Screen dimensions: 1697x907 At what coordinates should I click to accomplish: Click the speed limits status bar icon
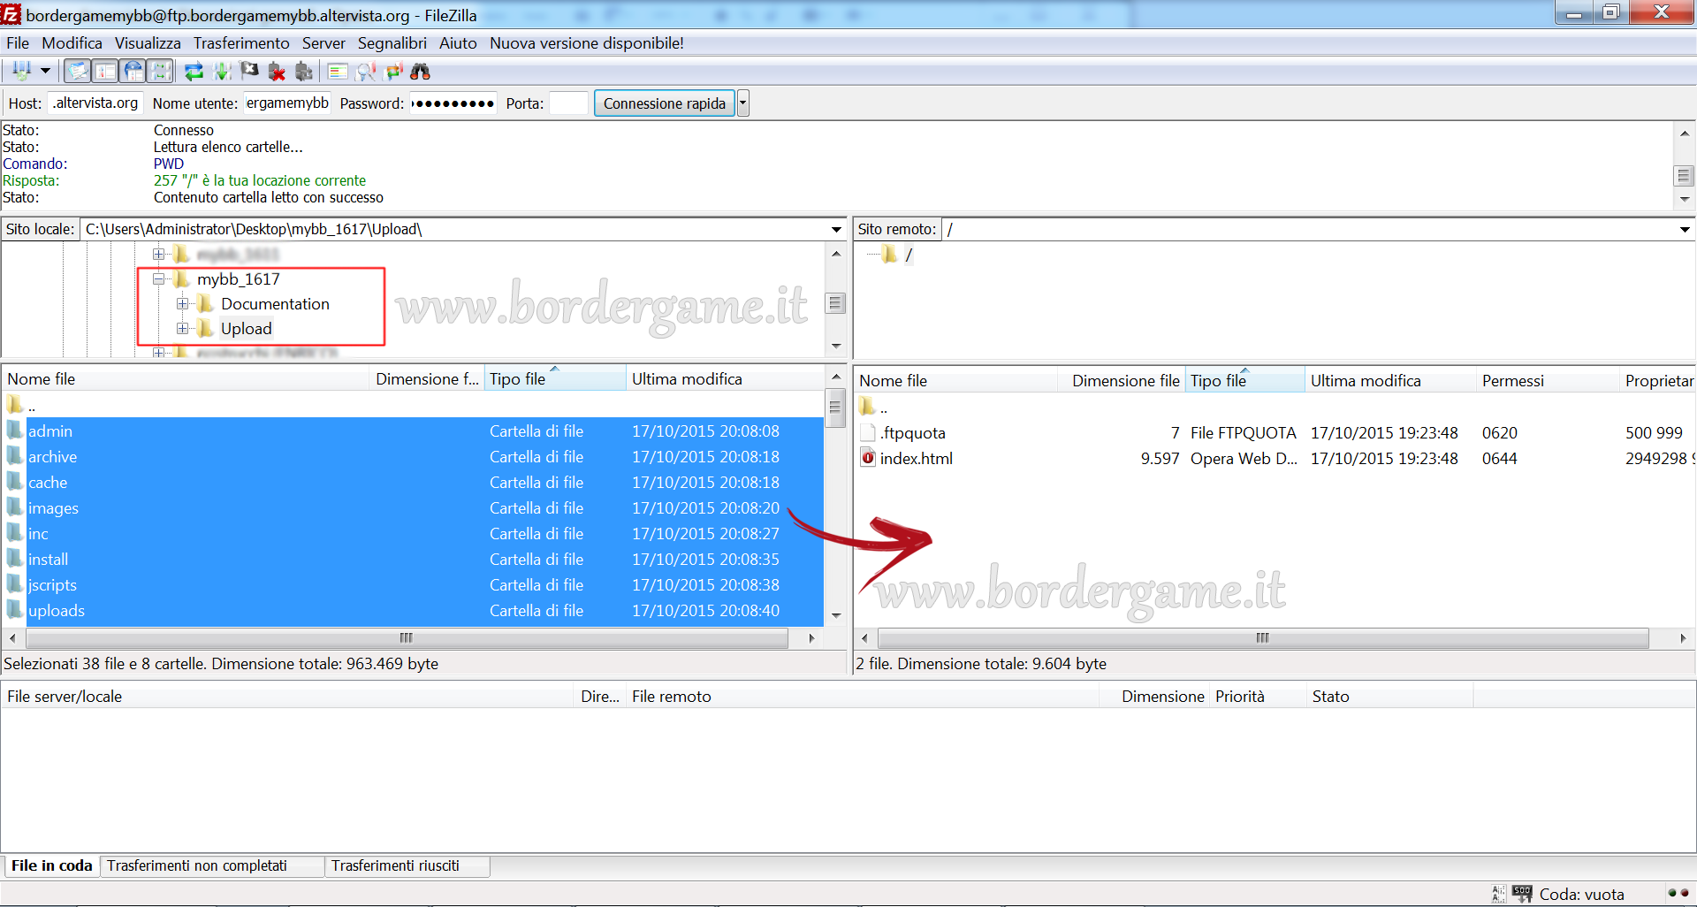(x=1521, y=894)
